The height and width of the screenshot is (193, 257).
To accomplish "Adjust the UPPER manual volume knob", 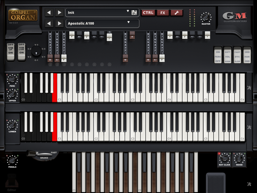I will point(12,94).
